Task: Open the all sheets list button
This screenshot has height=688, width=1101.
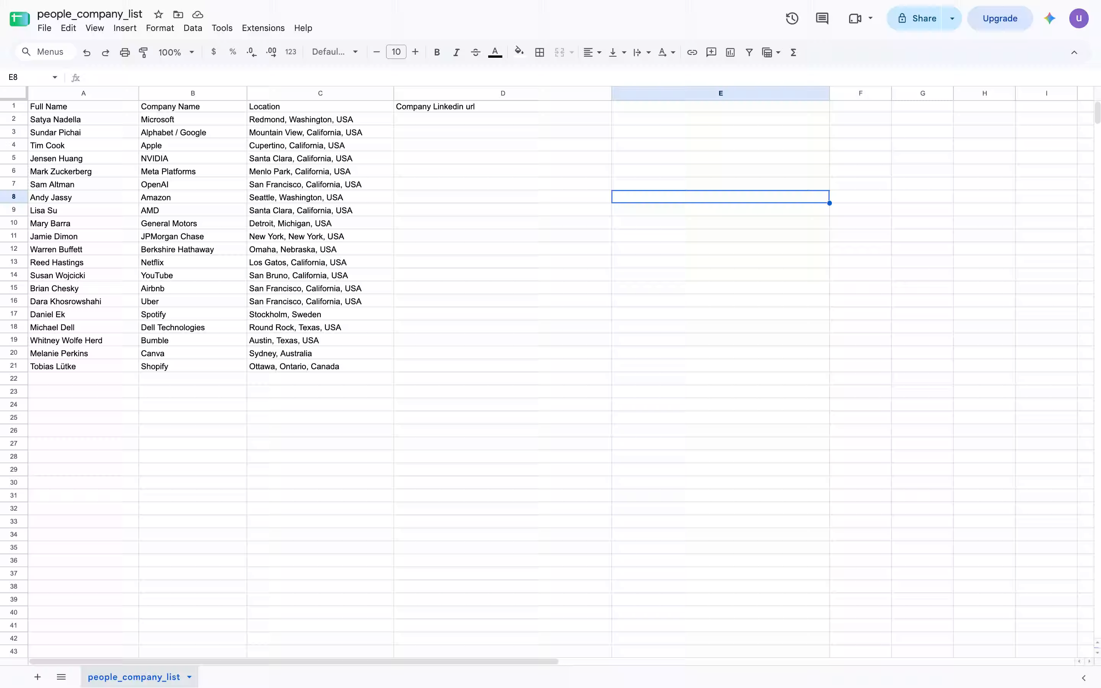Action: pos(61,677)
